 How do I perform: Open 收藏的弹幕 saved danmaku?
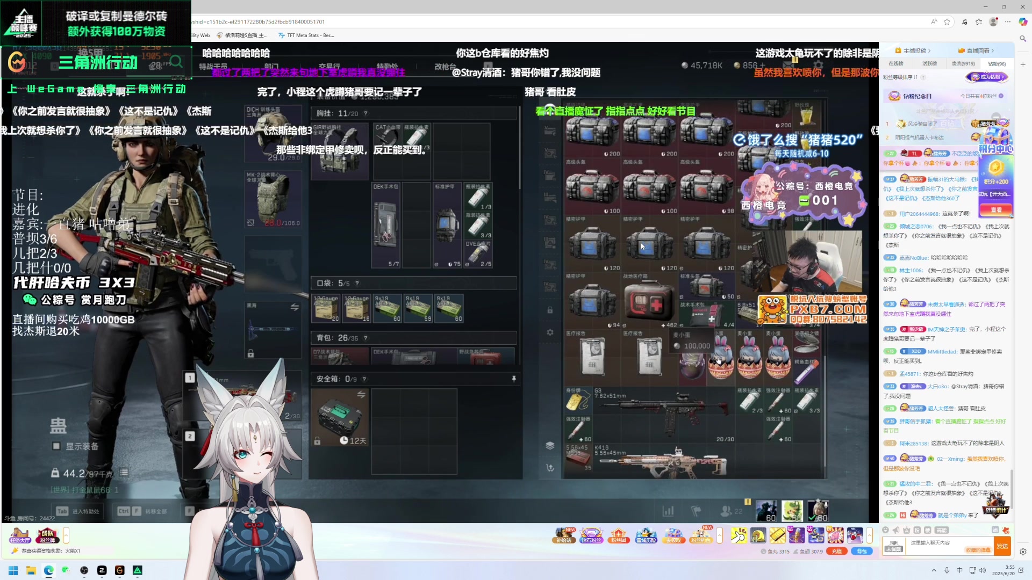[x=978, y=550]
